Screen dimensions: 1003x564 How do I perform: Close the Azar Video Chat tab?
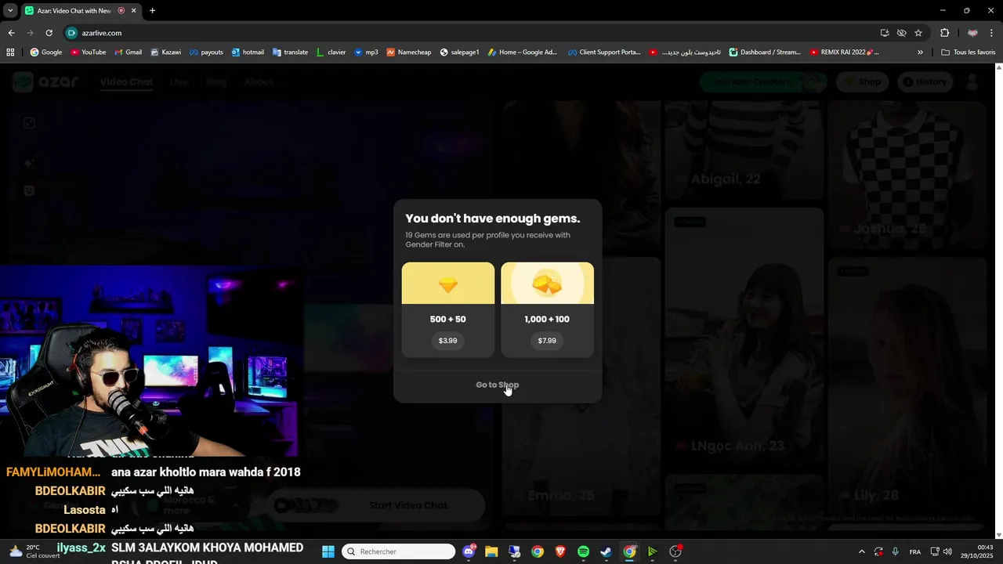(x=133, y=11)
